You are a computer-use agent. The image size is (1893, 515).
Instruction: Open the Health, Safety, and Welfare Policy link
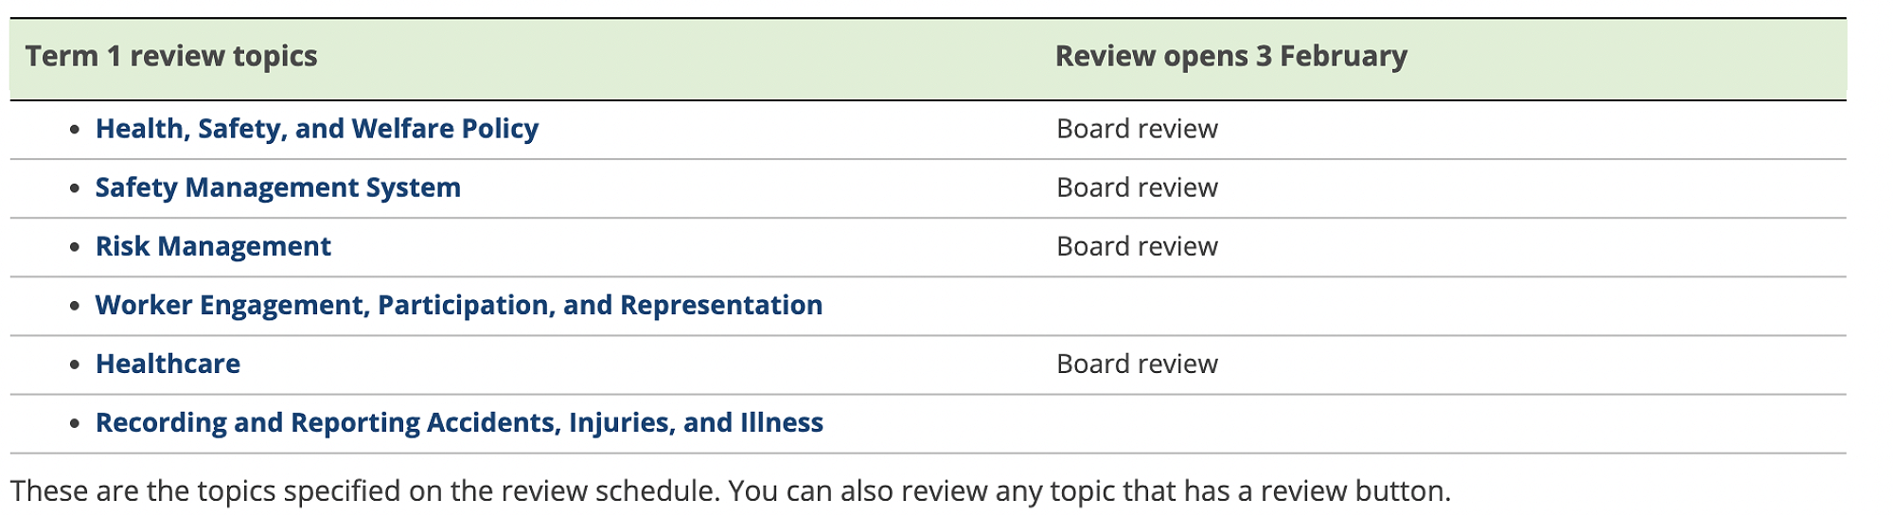(316, 129)
